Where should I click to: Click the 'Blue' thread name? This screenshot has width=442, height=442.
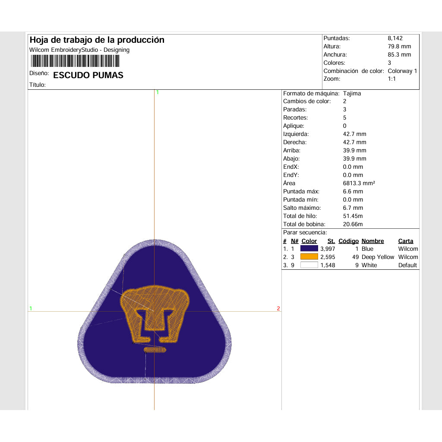click(367, 249)
